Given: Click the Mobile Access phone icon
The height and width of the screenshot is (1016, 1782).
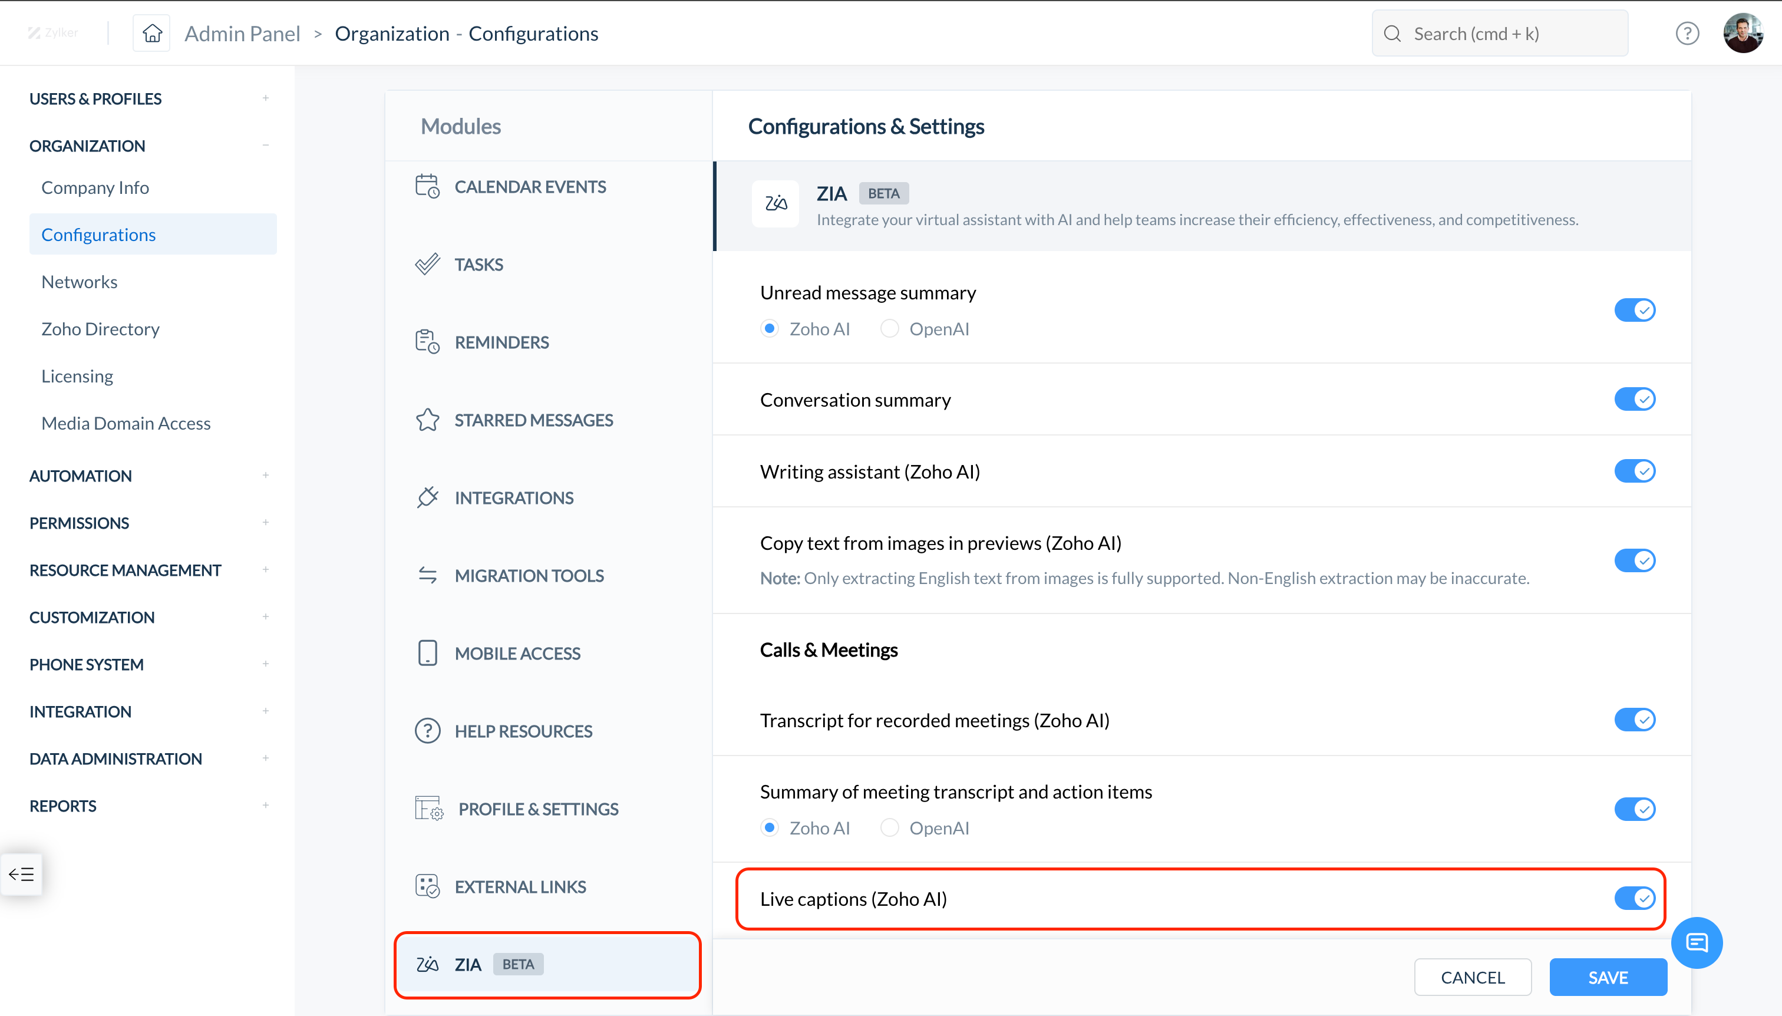Looking at the screenshot, I should point(427,653).
